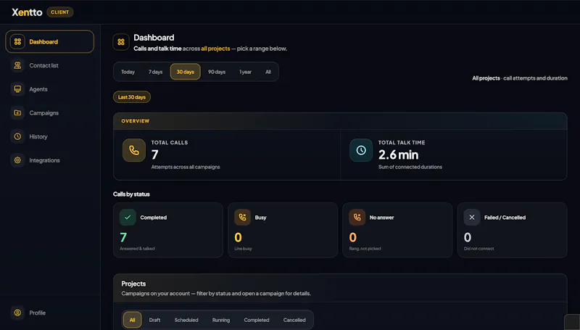Select the 1 year range
Image resolution: width=580 pixels, height=330 pixels.
(x=245, y=72)
